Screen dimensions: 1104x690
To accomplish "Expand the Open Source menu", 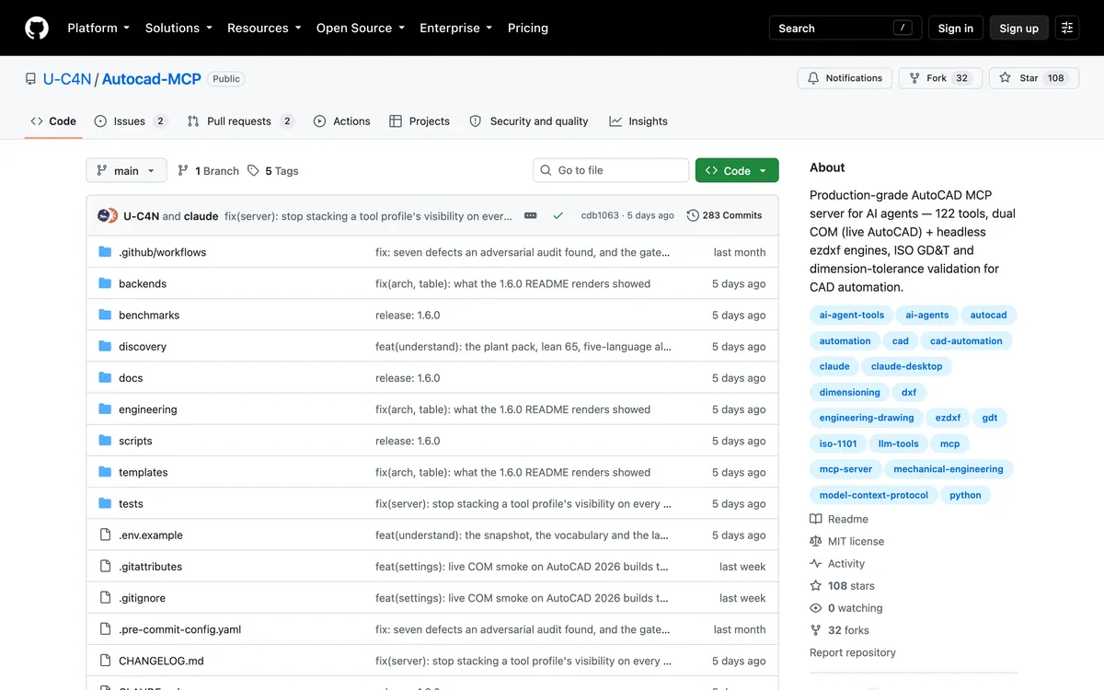I will tap(361, 28).
